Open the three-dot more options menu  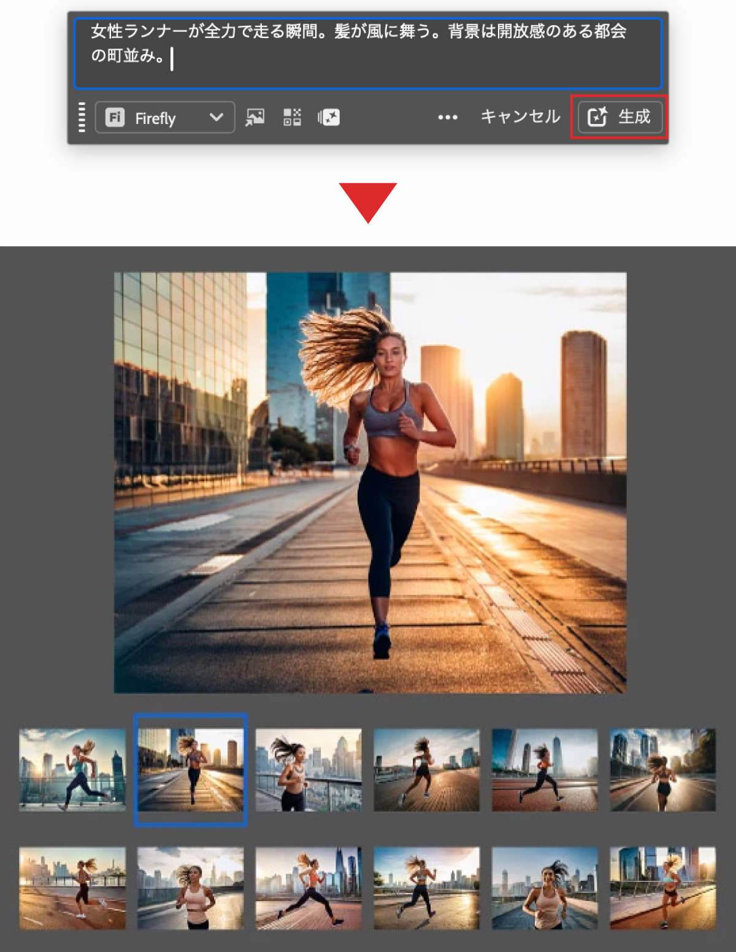(x=448, y=117)
